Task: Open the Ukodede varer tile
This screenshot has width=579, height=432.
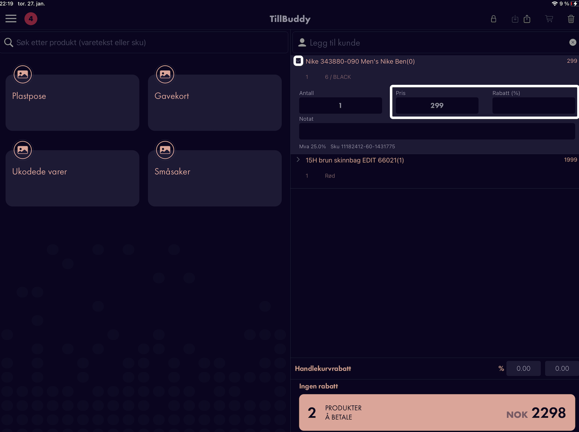Action: [x=72, y=178]
